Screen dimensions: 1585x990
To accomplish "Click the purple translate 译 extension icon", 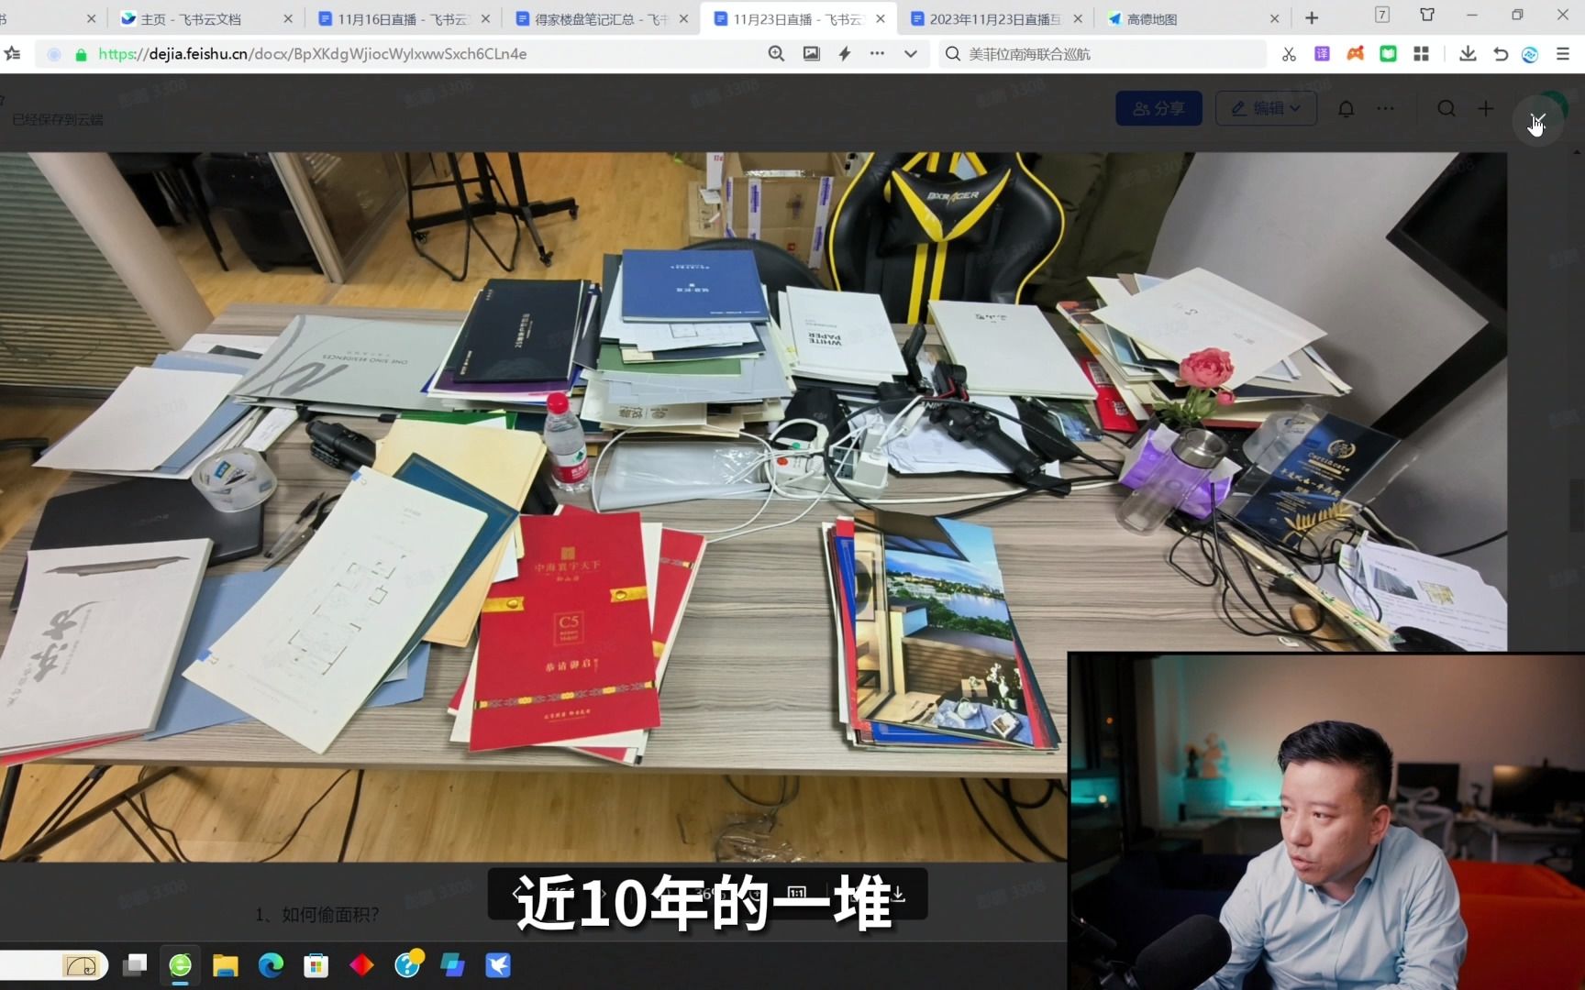I will click(1322, 54).
